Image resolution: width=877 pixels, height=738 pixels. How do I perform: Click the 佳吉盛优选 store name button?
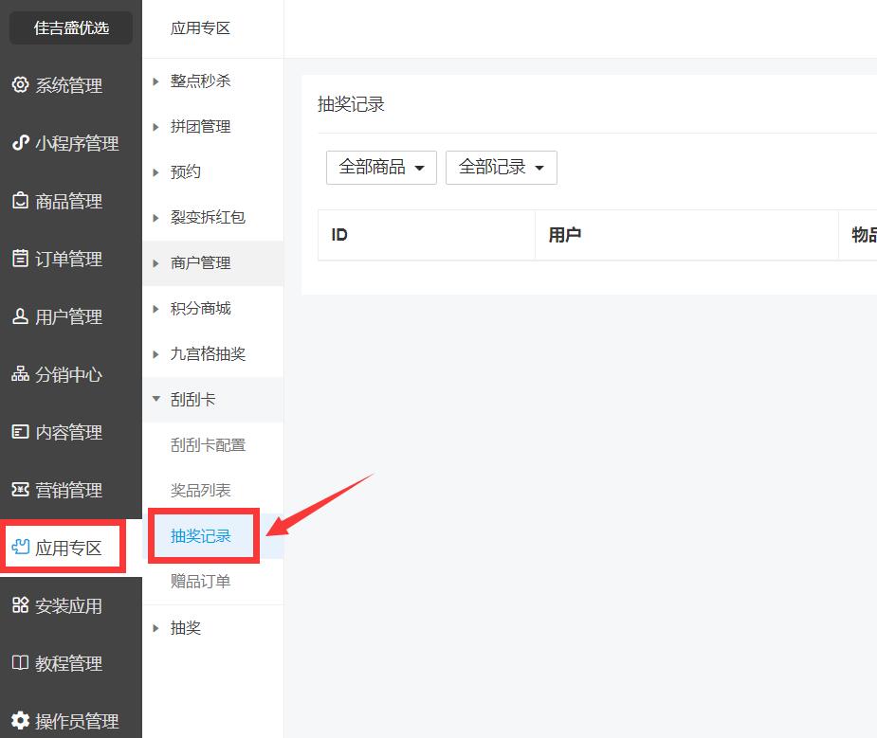(x=71, y=28)
